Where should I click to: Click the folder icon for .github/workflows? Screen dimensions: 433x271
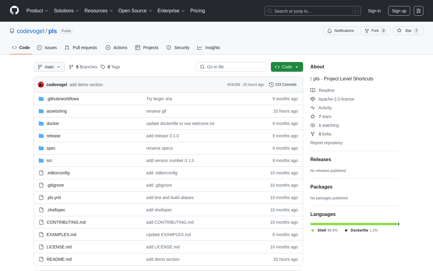[x=41, y=99]
